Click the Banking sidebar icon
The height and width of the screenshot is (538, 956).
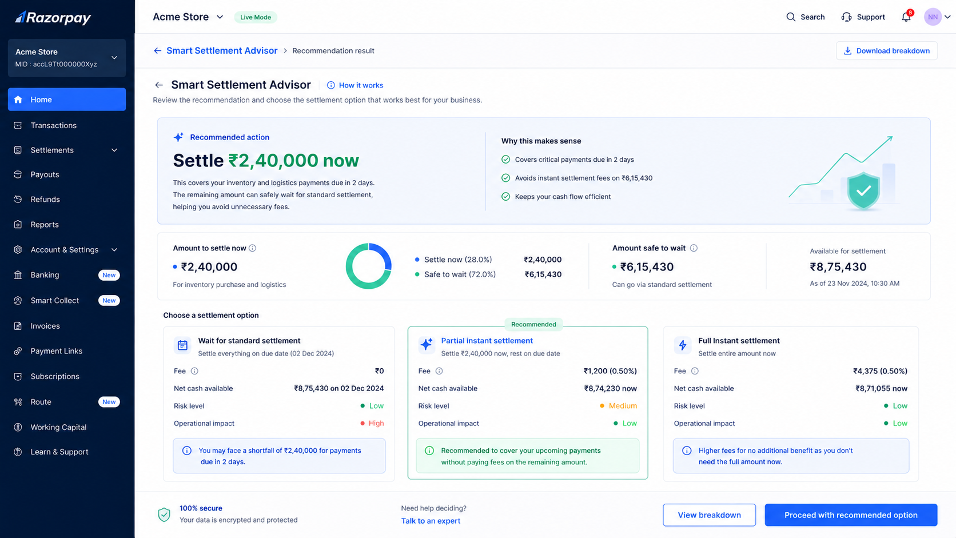pyautogui.click(x=18, y=275)
